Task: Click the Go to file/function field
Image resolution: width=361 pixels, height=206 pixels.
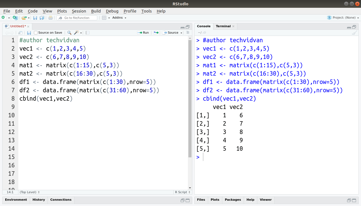Action: [77, 18]
